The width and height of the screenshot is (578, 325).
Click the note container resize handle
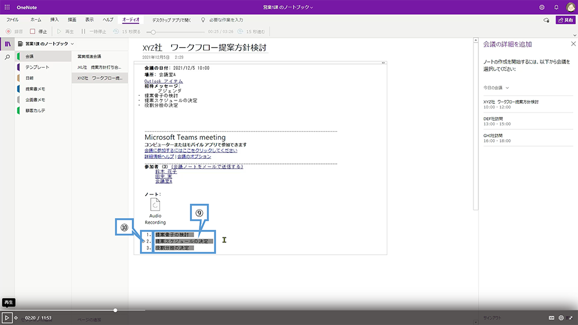(383, 63)
